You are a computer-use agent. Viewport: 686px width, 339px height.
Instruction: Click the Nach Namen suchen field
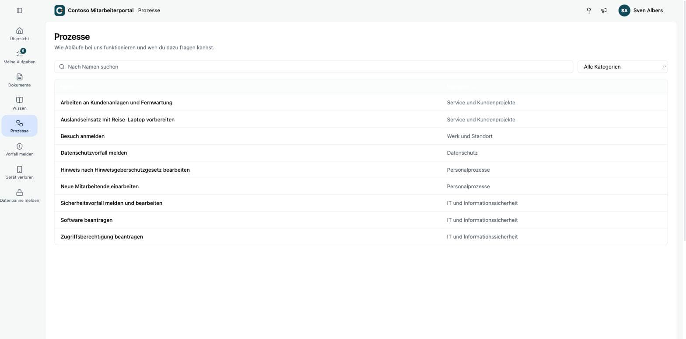[314, 67]
